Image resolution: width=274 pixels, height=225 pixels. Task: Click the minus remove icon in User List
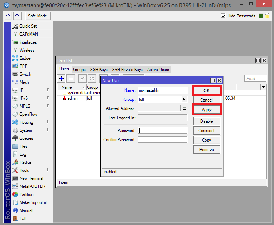[x=71, y=79]
